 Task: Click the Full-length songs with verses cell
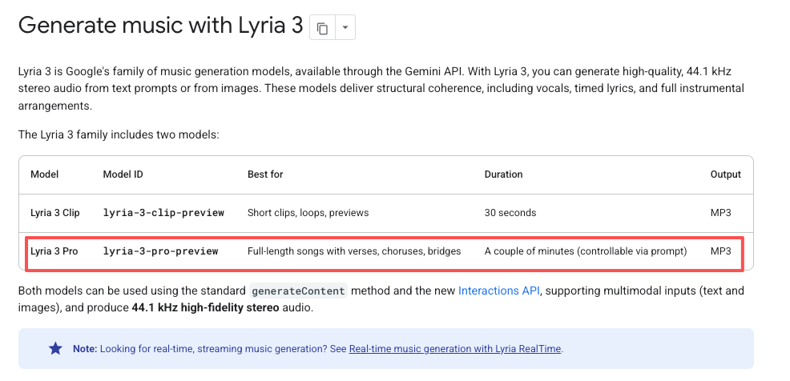pos(354,251)
